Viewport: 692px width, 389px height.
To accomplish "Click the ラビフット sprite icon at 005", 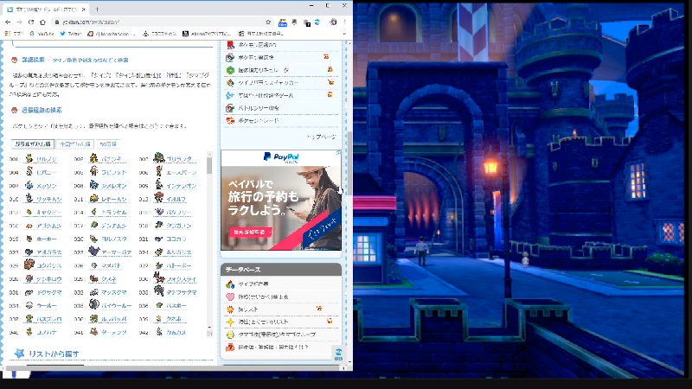I will click(x=93, y=171).
